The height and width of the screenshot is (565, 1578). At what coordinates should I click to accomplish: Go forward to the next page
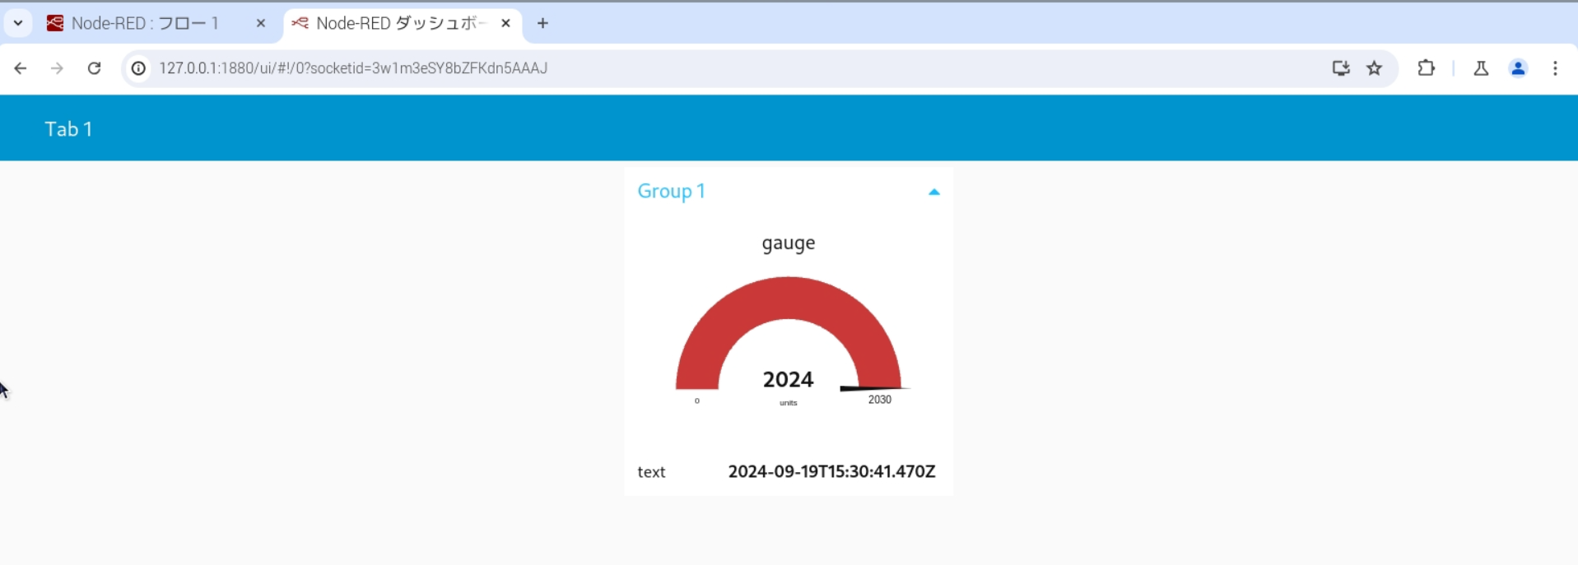[57, 68]
